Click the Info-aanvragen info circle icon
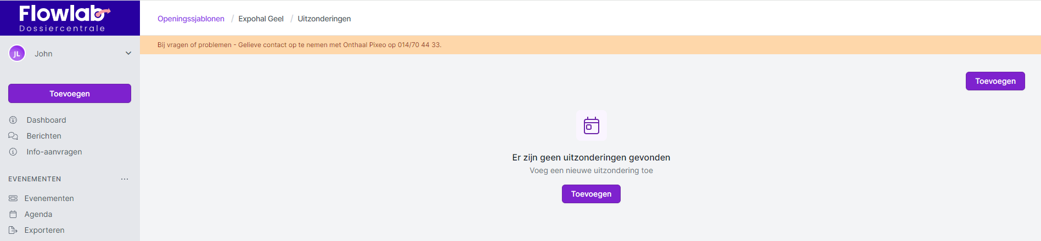This screenshot has height=241, width=1041. (13, 152)
